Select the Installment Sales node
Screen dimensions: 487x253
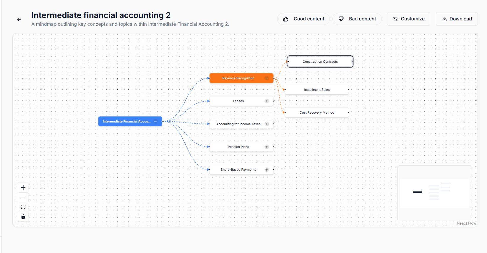click(x=317, y=90)
